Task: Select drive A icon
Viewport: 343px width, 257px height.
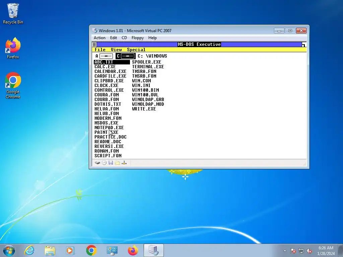Action: click(105, 56)
